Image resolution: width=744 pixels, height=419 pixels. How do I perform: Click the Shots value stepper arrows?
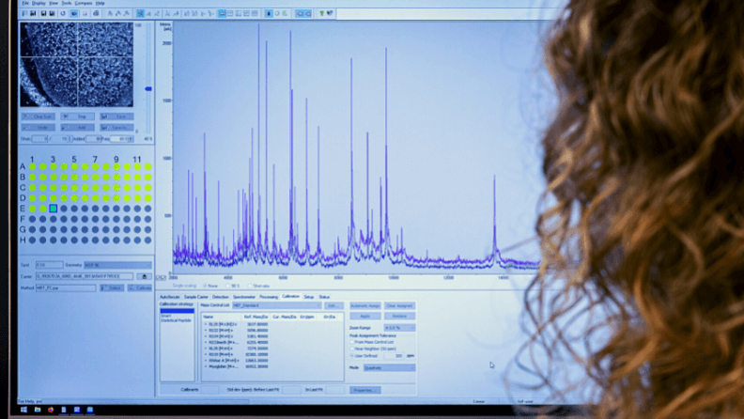point(70,139)
